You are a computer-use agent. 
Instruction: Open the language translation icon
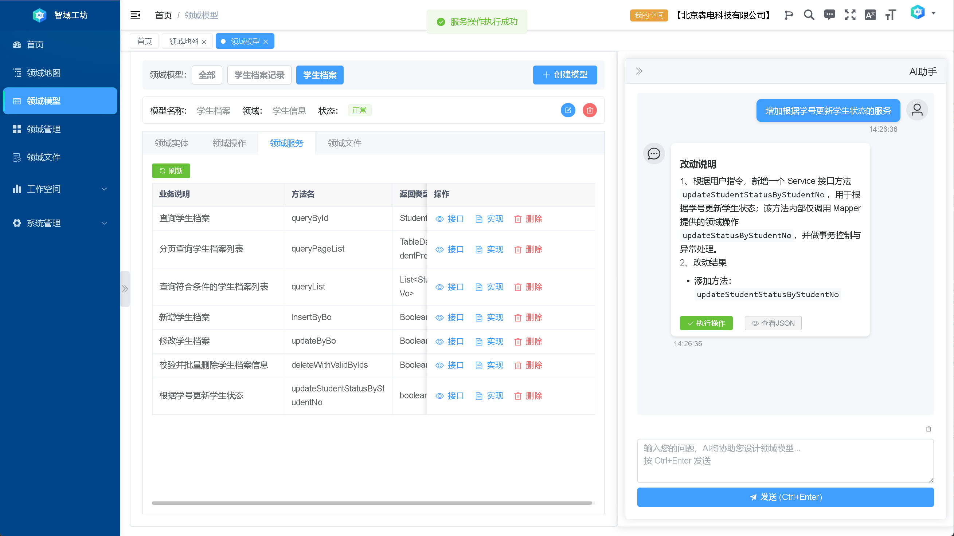pyautogui.click(x=870, y=15)
